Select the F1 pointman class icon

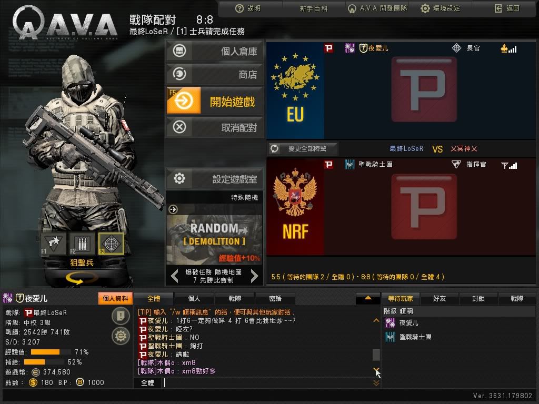pos(54,244)
